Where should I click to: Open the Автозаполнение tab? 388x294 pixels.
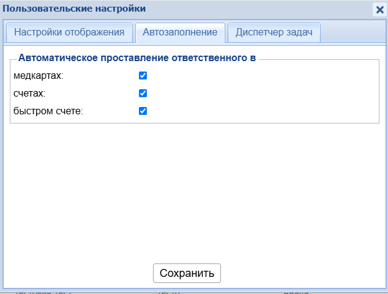180,32
